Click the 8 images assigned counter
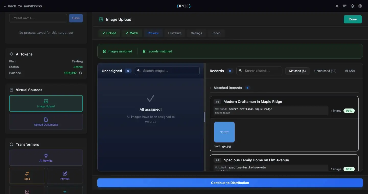Image resolution: width=368 pixels, height=194 pixels. pyautogui.click(x=117, y=51)
